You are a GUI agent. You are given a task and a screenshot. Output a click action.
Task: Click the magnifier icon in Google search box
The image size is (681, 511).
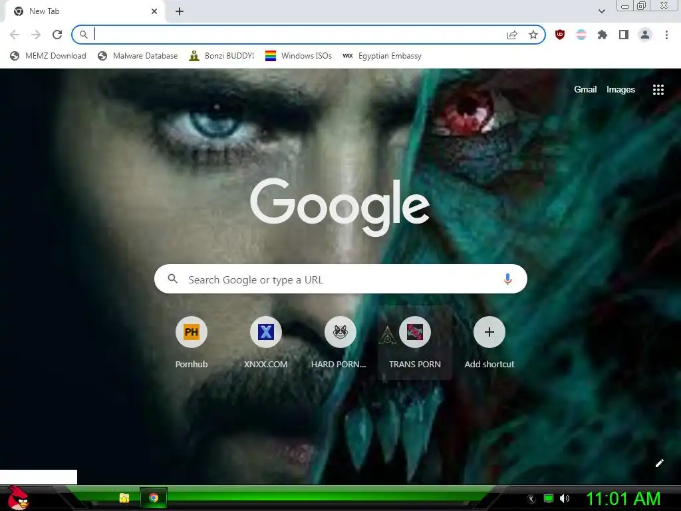pos(172,279)
